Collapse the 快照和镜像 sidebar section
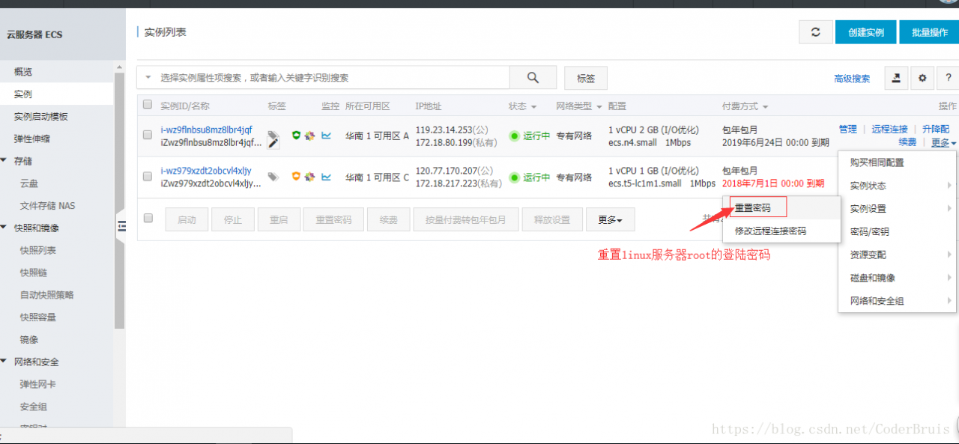This screenshot has height=444, width=959. 4,228
